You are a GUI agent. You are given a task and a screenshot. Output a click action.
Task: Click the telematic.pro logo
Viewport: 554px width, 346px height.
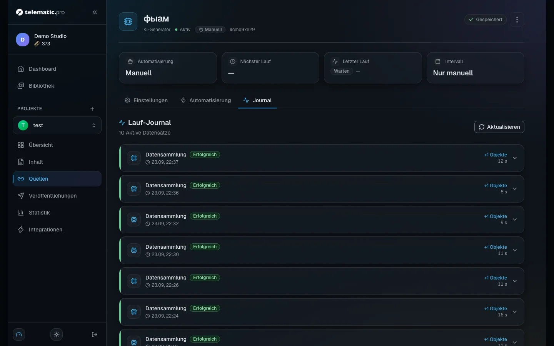(x=40, y=12)
